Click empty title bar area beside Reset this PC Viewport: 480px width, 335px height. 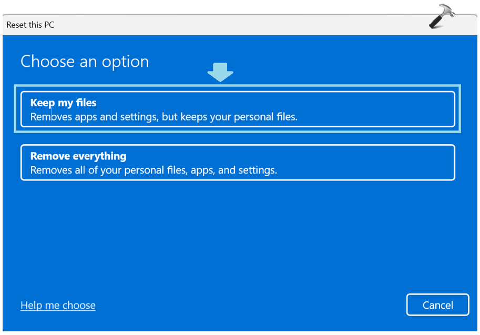pyautogui.click(x=237, y=25)
